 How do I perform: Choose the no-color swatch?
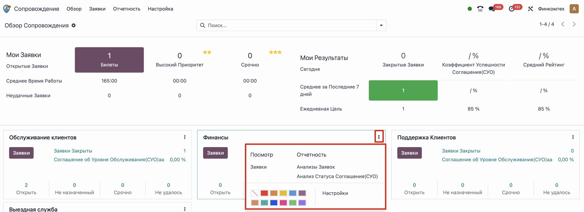(x=255, y=193)
